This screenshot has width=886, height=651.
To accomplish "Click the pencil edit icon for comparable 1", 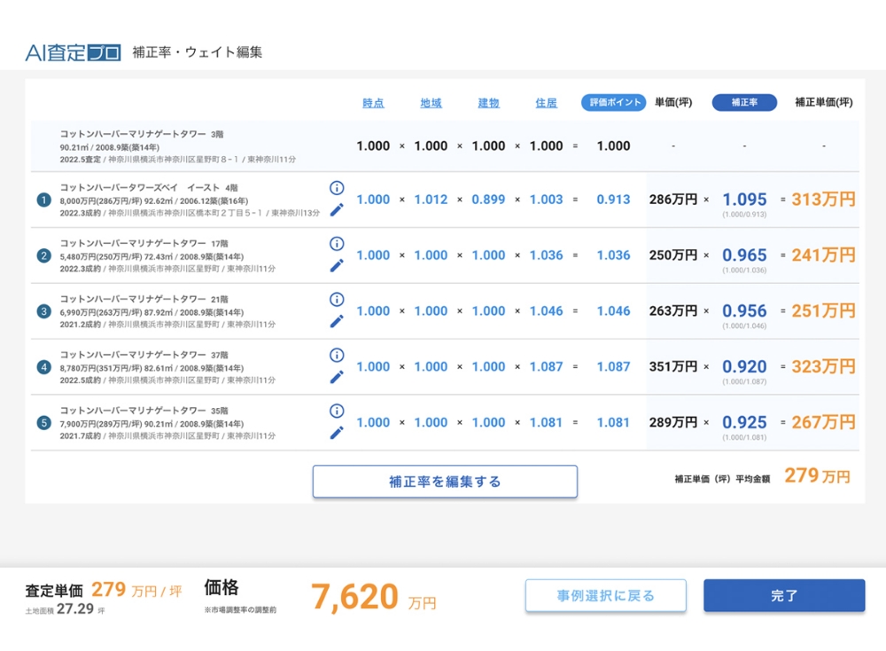I will coord(337,210).
